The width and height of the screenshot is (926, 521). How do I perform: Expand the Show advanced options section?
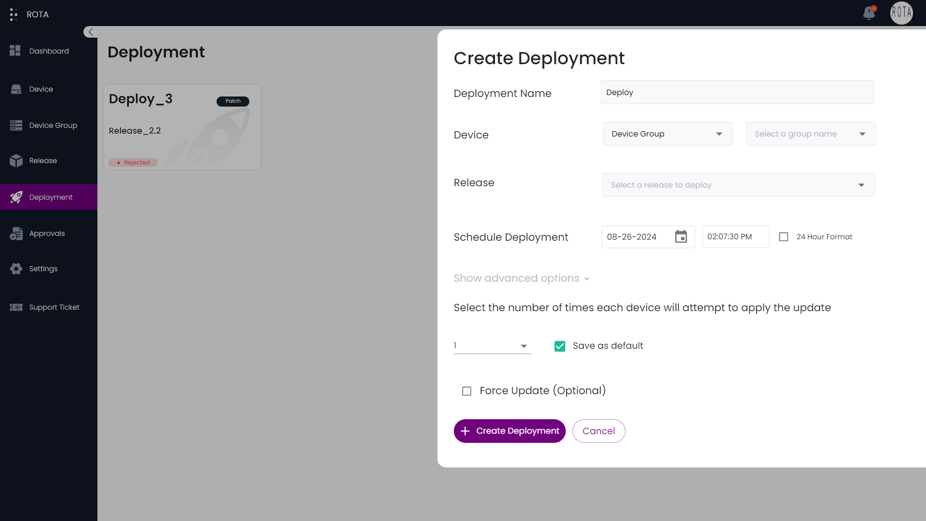[521, 278]
